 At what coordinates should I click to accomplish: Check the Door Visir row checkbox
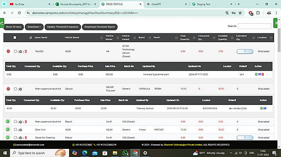click(x=15, y=130)
